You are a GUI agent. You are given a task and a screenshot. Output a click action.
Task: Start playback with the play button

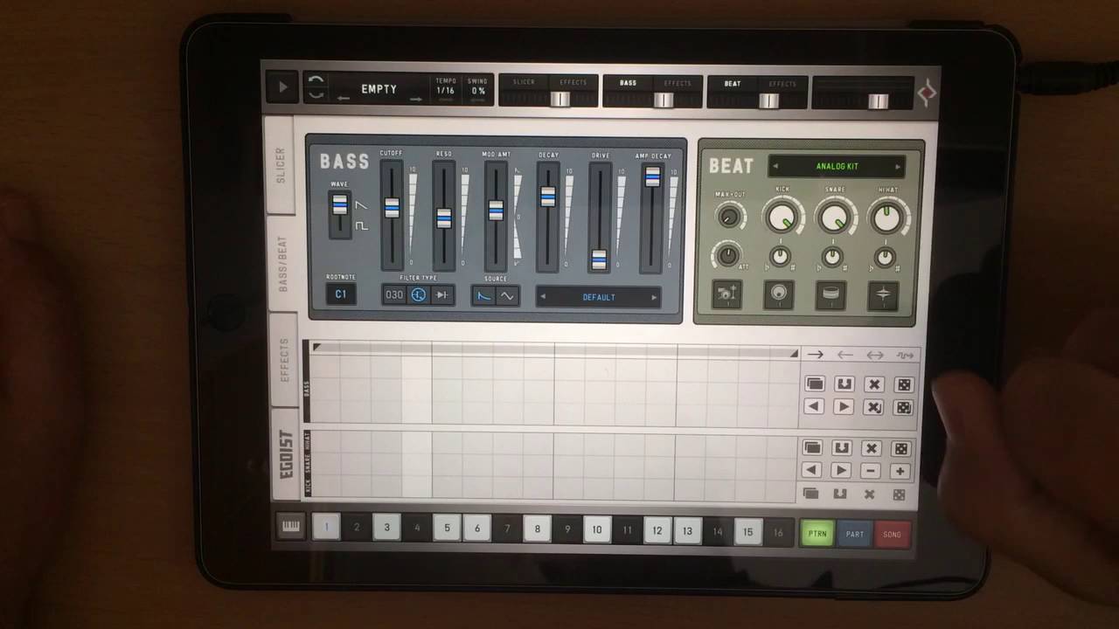(x=282, y=87)
